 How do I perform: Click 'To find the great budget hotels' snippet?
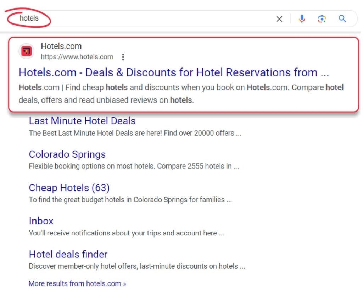tap(130, 200)
